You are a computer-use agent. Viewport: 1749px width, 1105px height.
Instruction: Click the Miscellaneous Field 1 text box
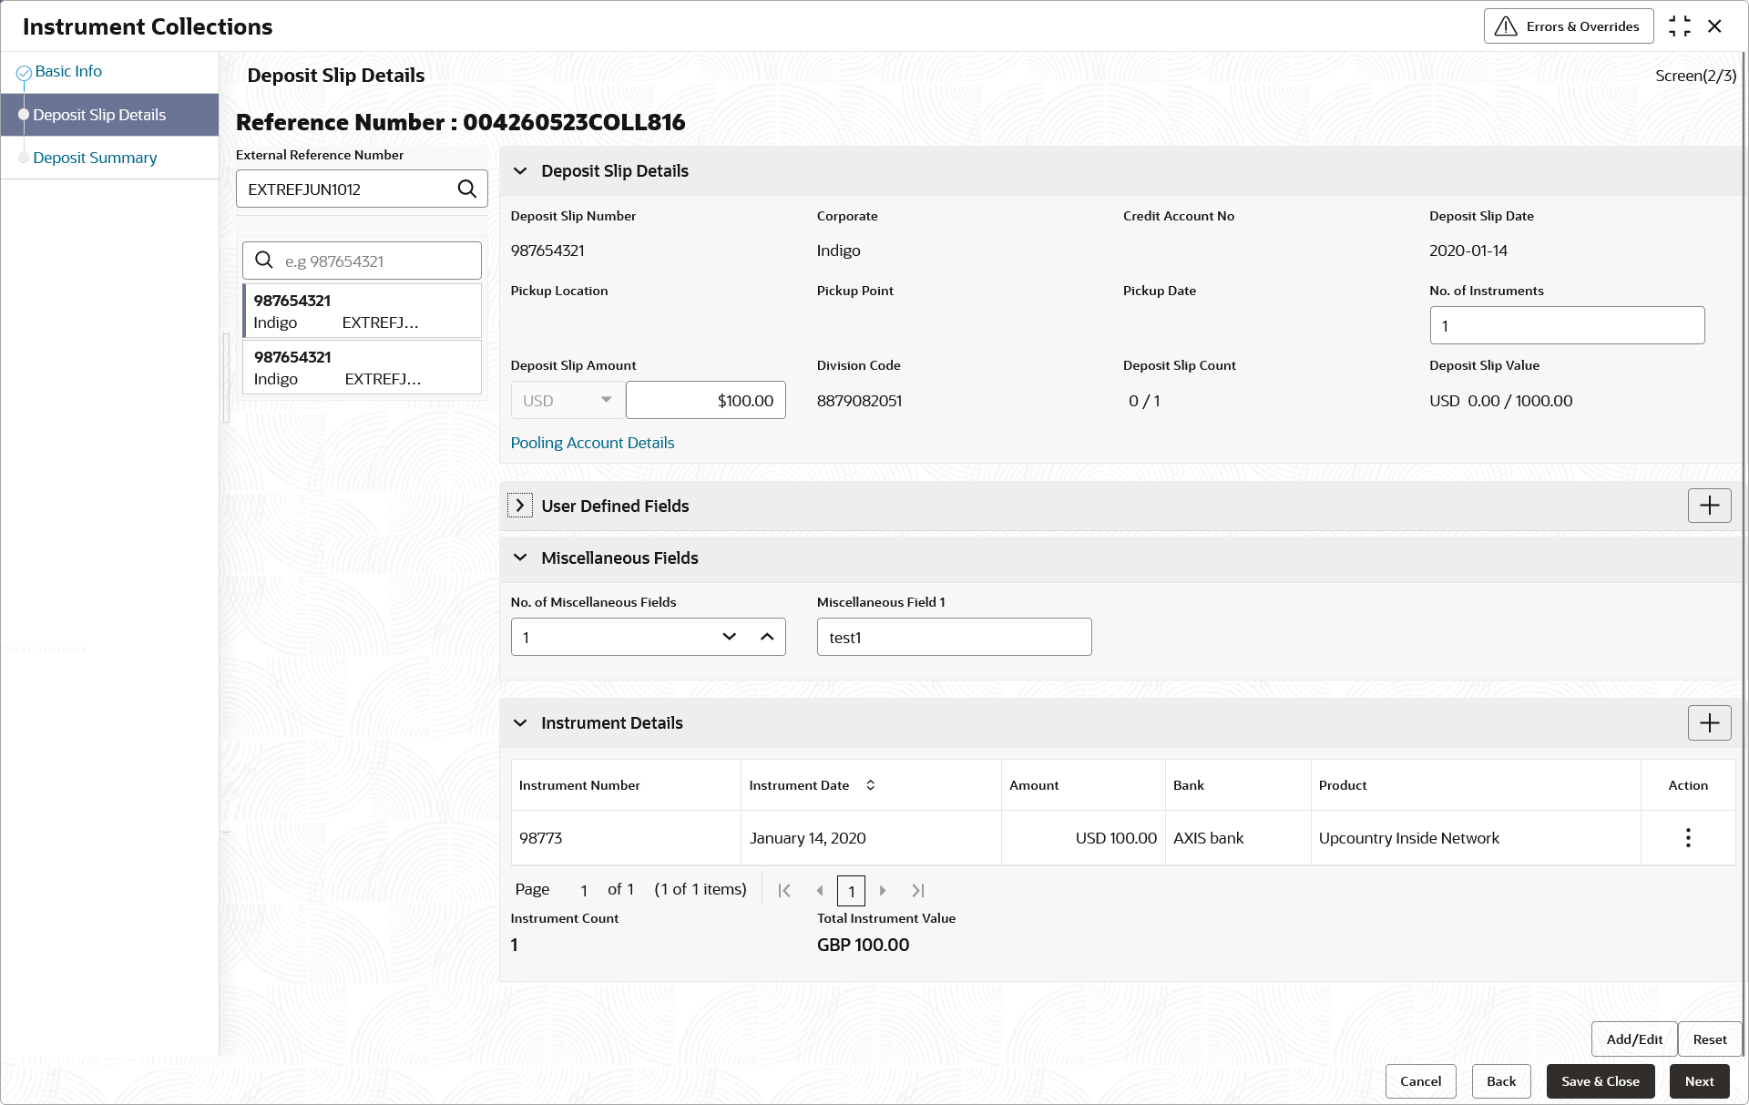pyautogui.click(x=954, y=637)
